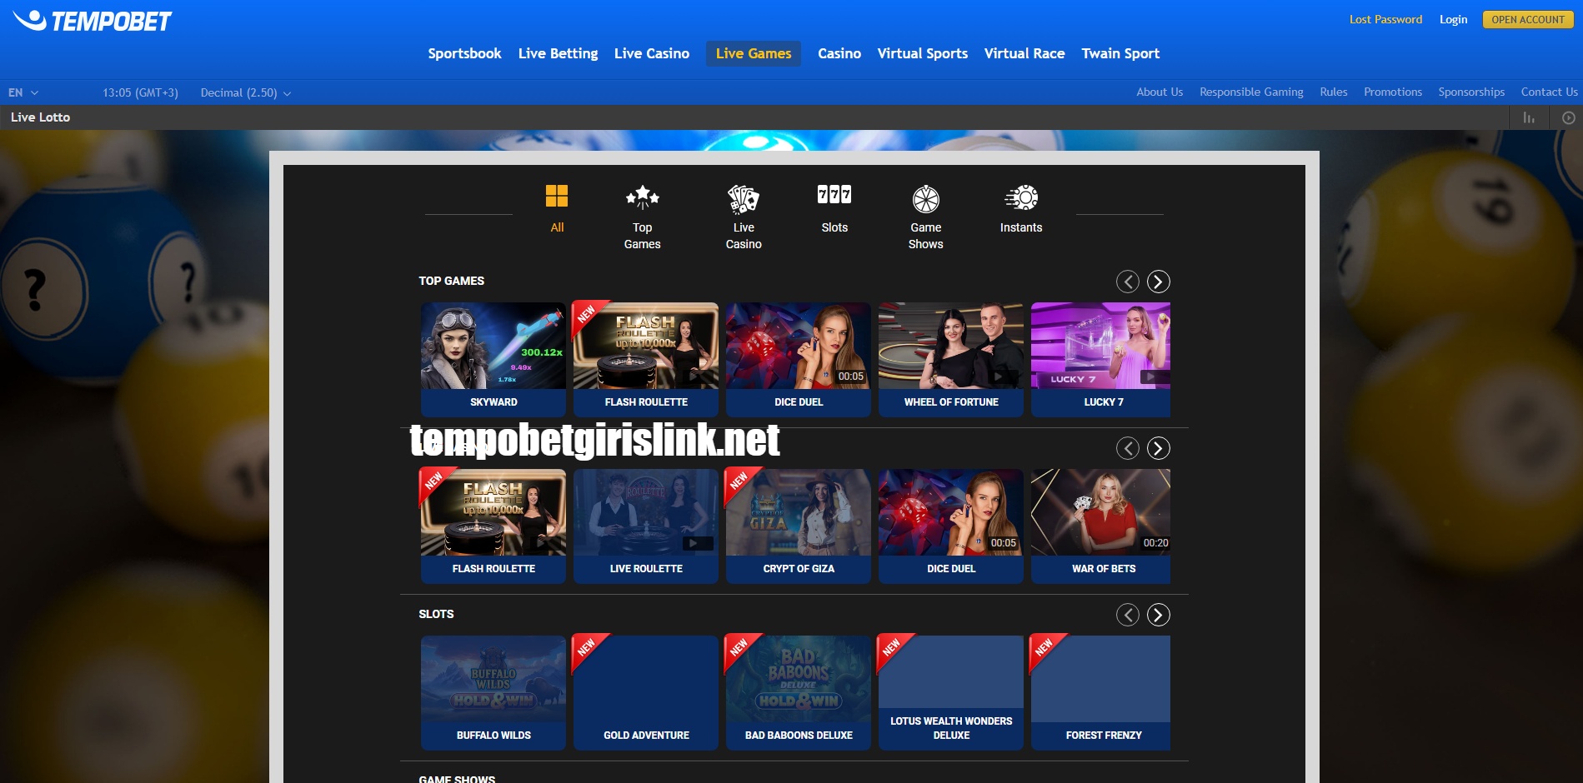Go to previous page of second game row

click(1128, 448)
